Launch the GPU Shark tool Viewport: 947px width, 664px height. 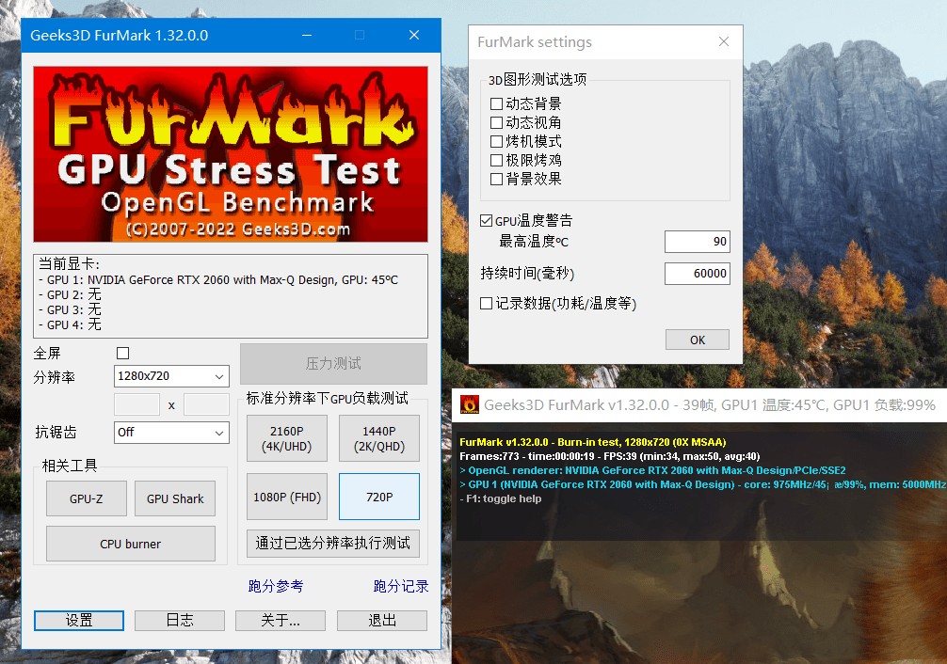tap(175, 498)
